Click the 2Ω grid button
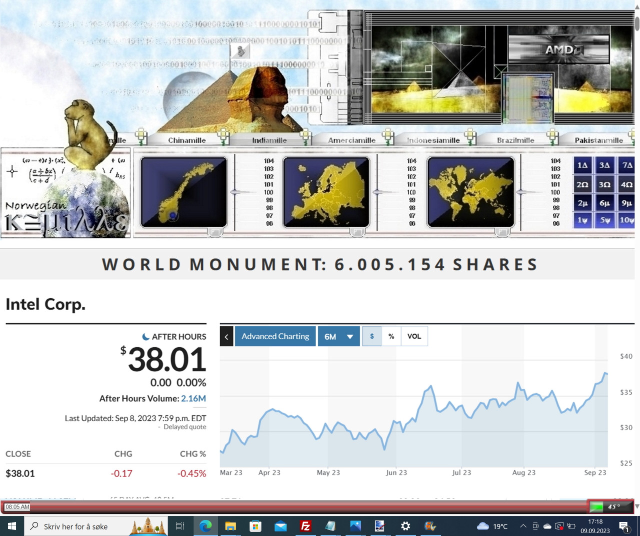Image resolution: width=640 pixels, height=536 pixels. point(582,184)
